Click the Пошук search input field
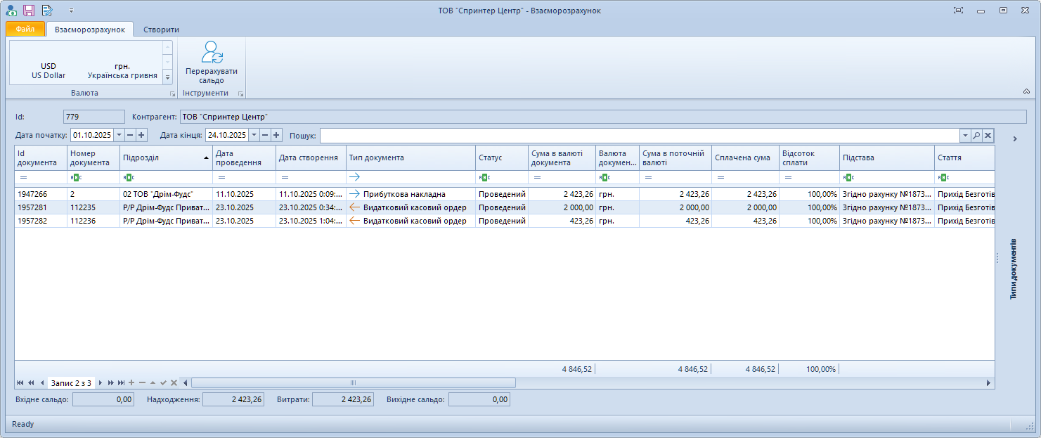This screenshot has width=1041, height=438. (x=640, y=136)
